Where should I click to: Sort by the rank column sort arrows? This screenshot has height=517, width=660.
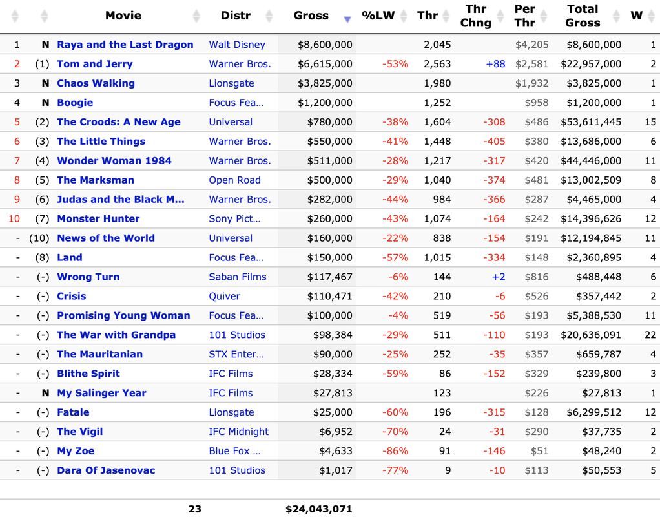coord(15,16)
